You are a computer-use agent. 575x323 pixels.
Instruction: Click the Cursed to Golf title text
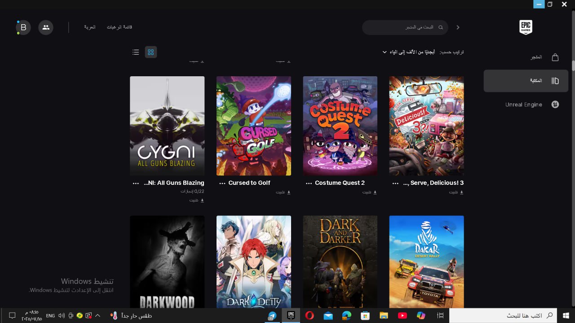click(249, 183)
